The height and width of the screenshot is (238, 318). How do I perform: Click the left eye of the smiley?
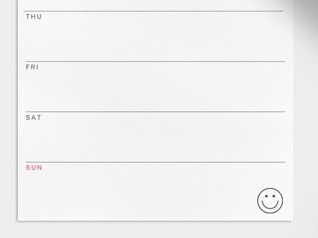coord(266,196)
